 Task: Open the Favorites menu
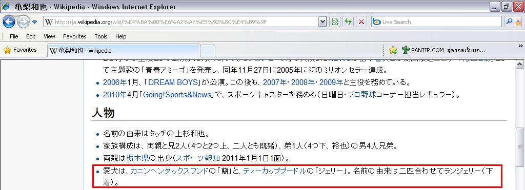point(75,36)
